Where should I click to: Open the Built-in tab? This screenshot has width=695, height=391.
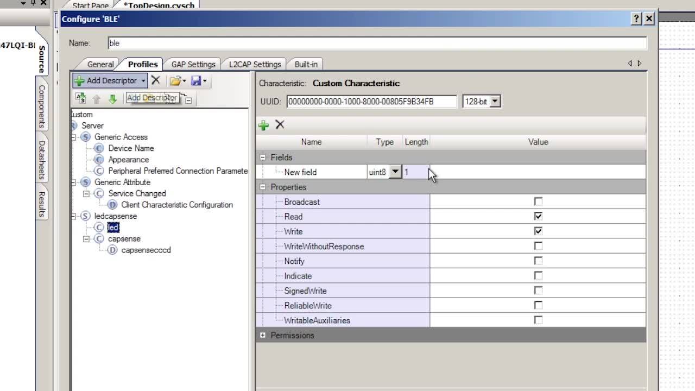[305, 64]
